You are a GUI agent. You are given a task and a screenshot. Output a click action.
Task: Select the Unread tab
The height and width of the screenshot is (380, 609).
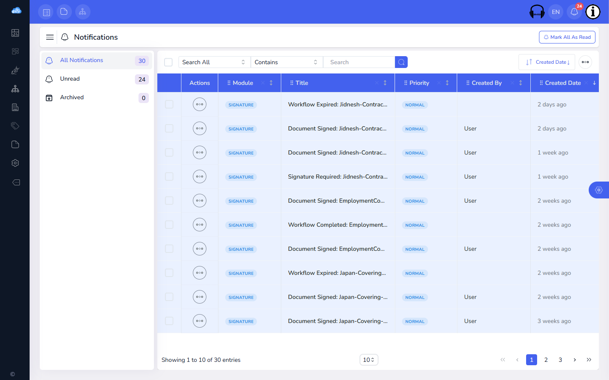tap(97, 79)
